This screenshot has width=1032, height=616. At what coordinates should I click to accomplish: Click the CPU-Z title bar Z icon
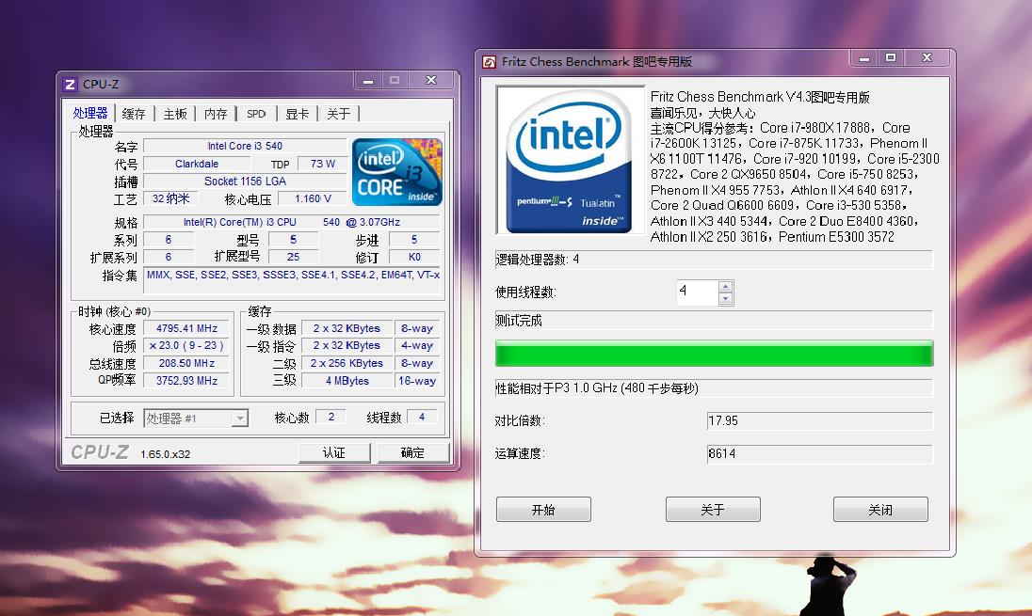tap(70, 84)
